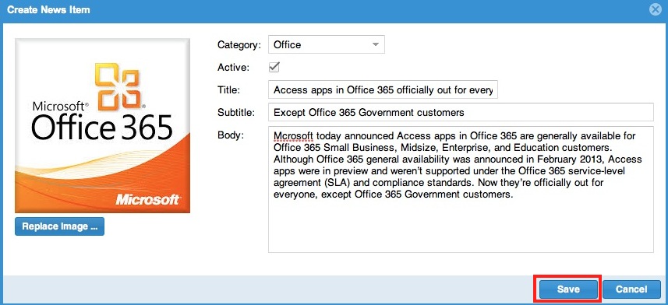
Task: Click the Office 365 preview image
Action: (102, 125)
